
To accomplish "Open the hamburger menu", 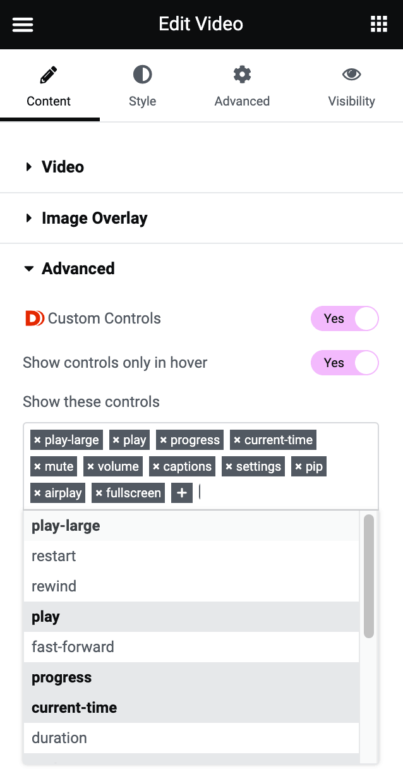I will point(23,24).
